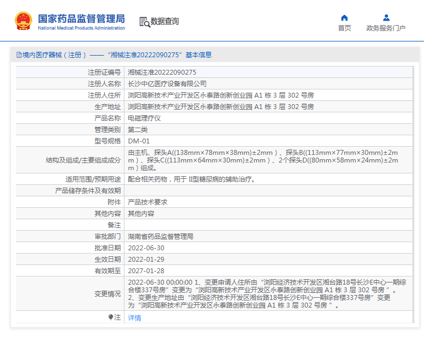Select effective date 2022-01-29
Screen dimensions: 424x337
(x=146, y=260)
